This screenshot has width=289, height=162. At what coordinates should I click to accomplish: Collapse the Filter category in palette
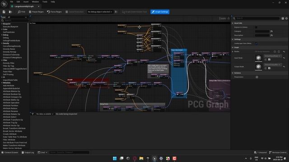pyautogui.click(x=2, y=60)
